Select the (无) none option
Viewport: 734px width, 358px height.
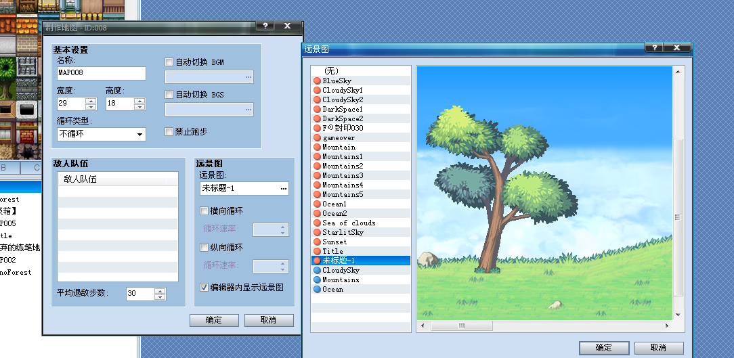[360, 71]
